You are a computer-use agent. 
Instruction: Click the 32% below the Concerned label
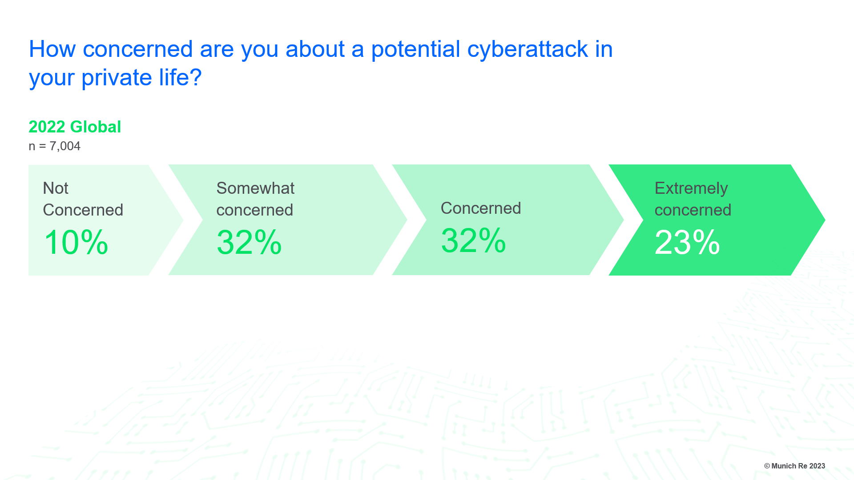473,241
